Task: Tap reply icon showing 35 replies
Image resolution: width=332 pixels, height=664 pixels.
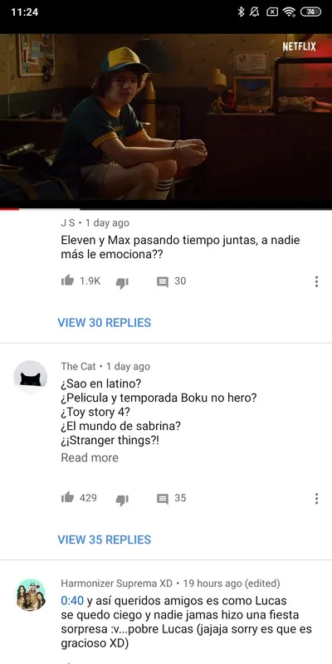Action: point(163,499)
